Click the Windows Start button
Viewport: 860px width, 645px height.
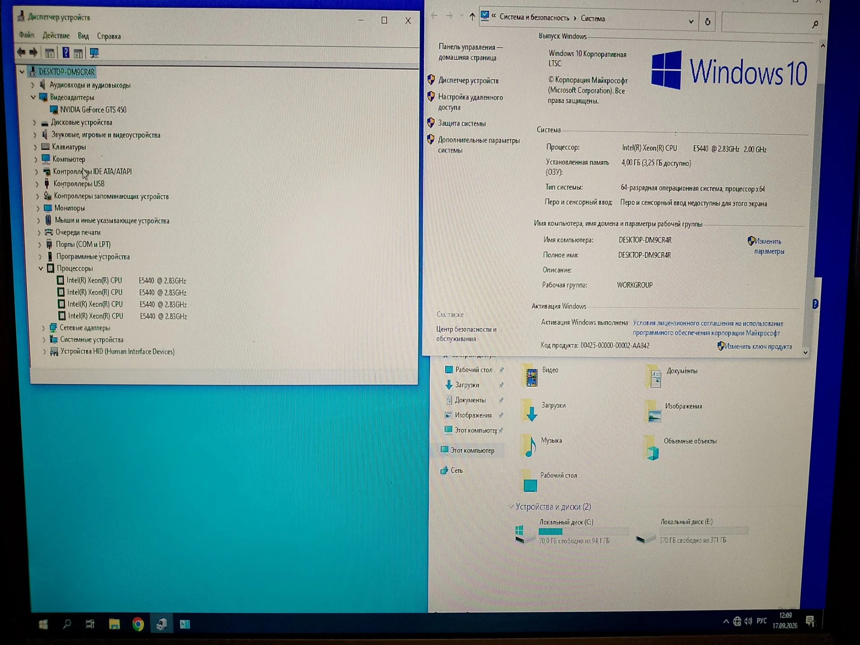coord(43,624)
